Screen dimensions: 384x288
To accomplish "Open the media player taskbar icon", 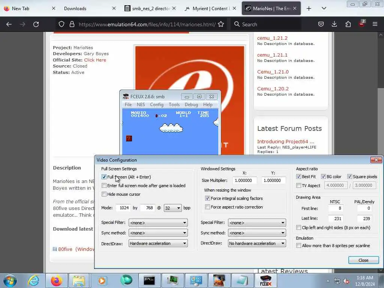I will [102, 280].
